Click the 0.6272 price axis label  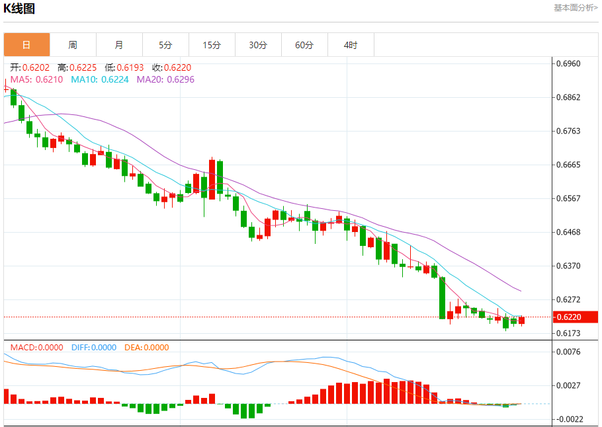pyautogui.click(x=569, y=299)
